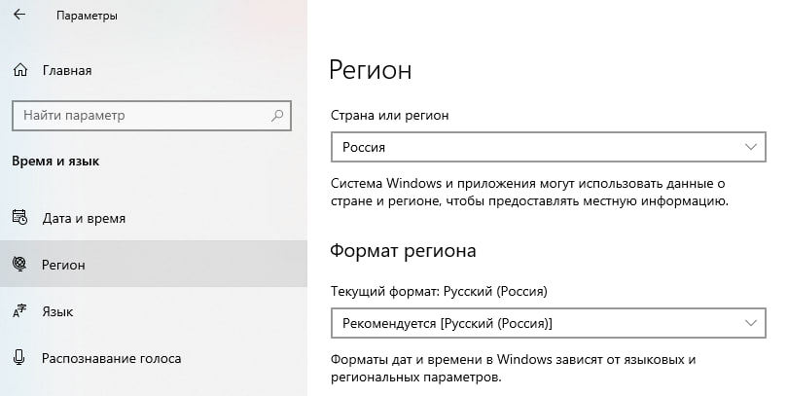Open the Главная settings home label
The height and width of the screenshot is (396, 788).
[x=67, y=70]
